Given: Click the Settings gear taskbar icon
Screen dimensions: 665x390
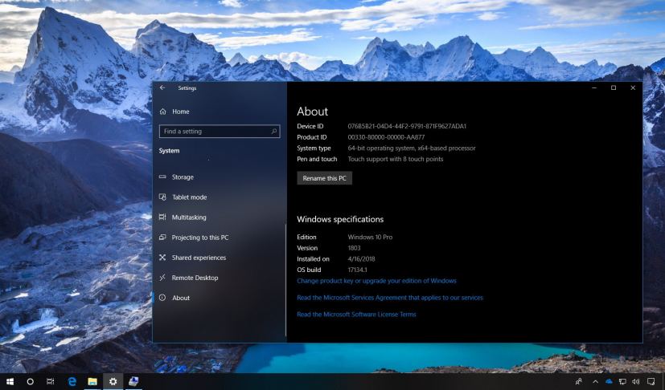Looking at the screenshot, I should (x=113, y=381).
